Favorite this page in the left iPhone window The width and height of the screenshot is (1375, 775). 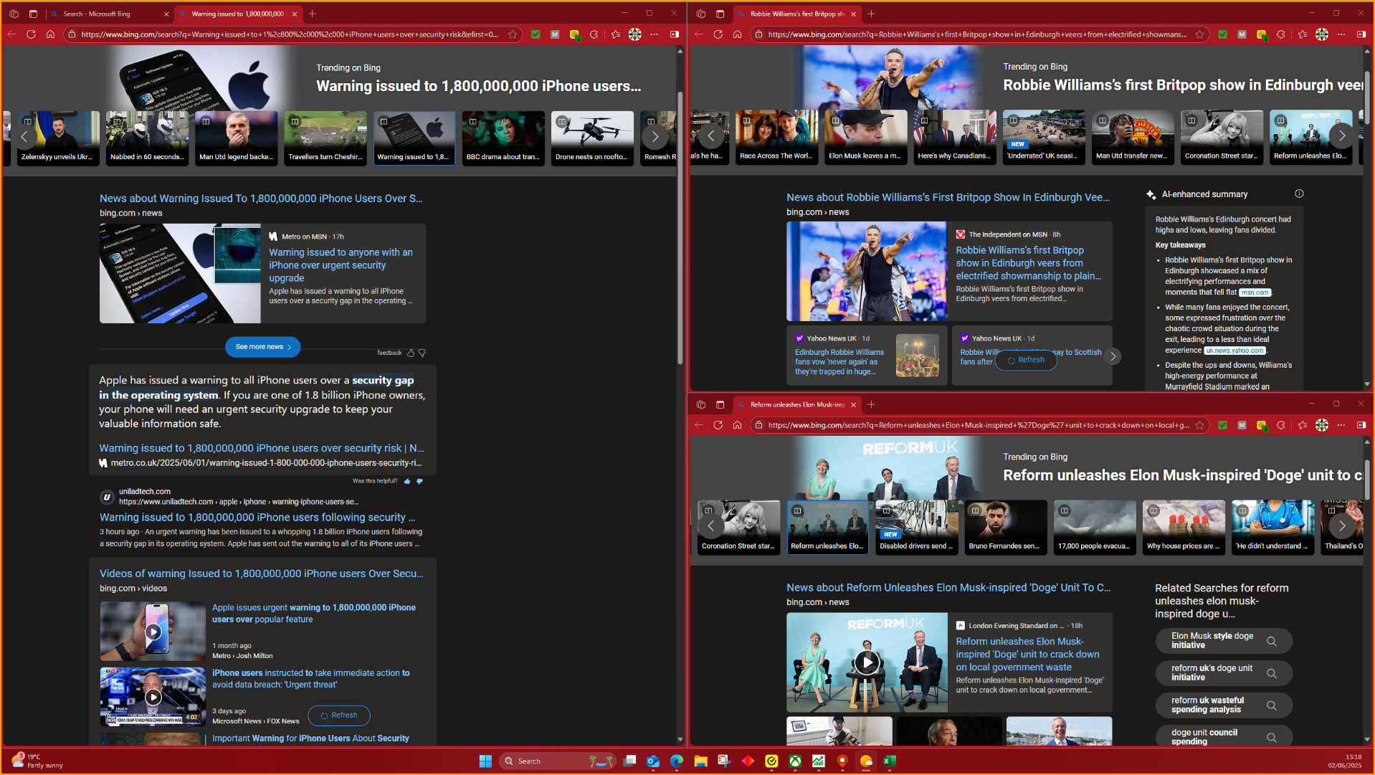pos(513,34)
